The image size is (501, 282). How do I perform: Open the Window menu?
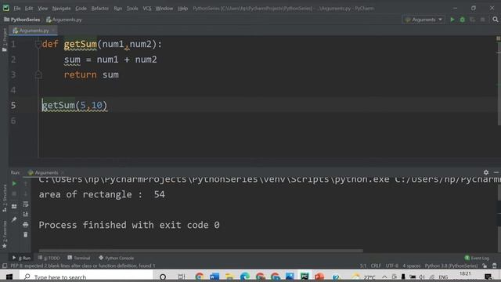coord(164,9)
